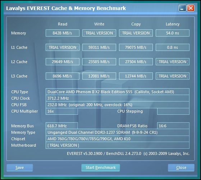Click the Close button at bottom
Screen dimensions: 201x180
[x=181, y=167]
